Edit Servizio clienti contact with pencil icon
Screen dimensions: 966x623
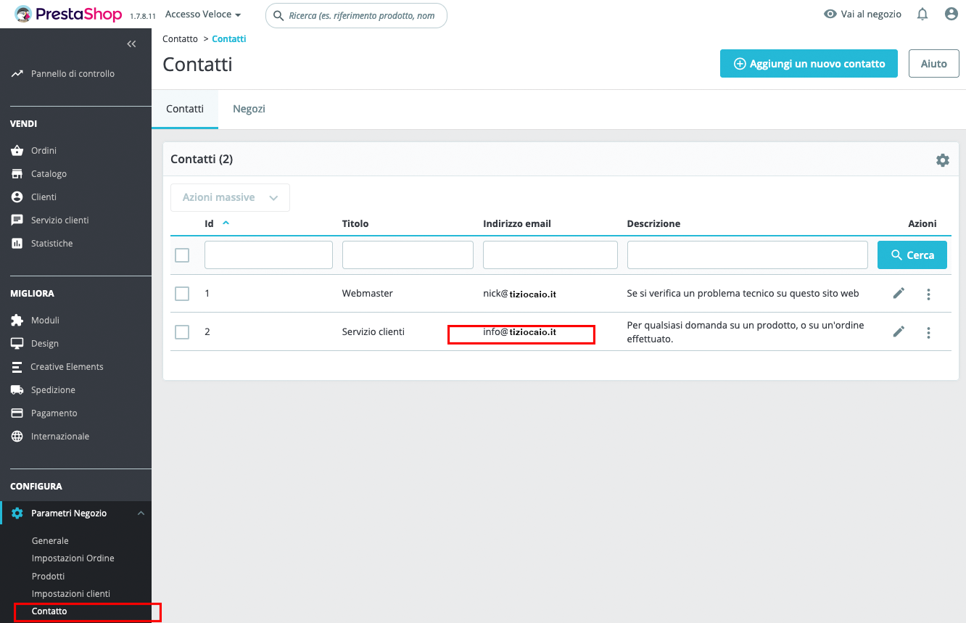coord(899,331)
